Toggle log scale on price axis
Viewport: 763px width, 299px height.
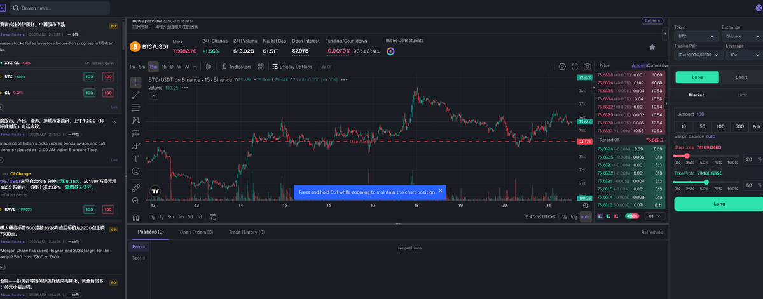point(574,216)
